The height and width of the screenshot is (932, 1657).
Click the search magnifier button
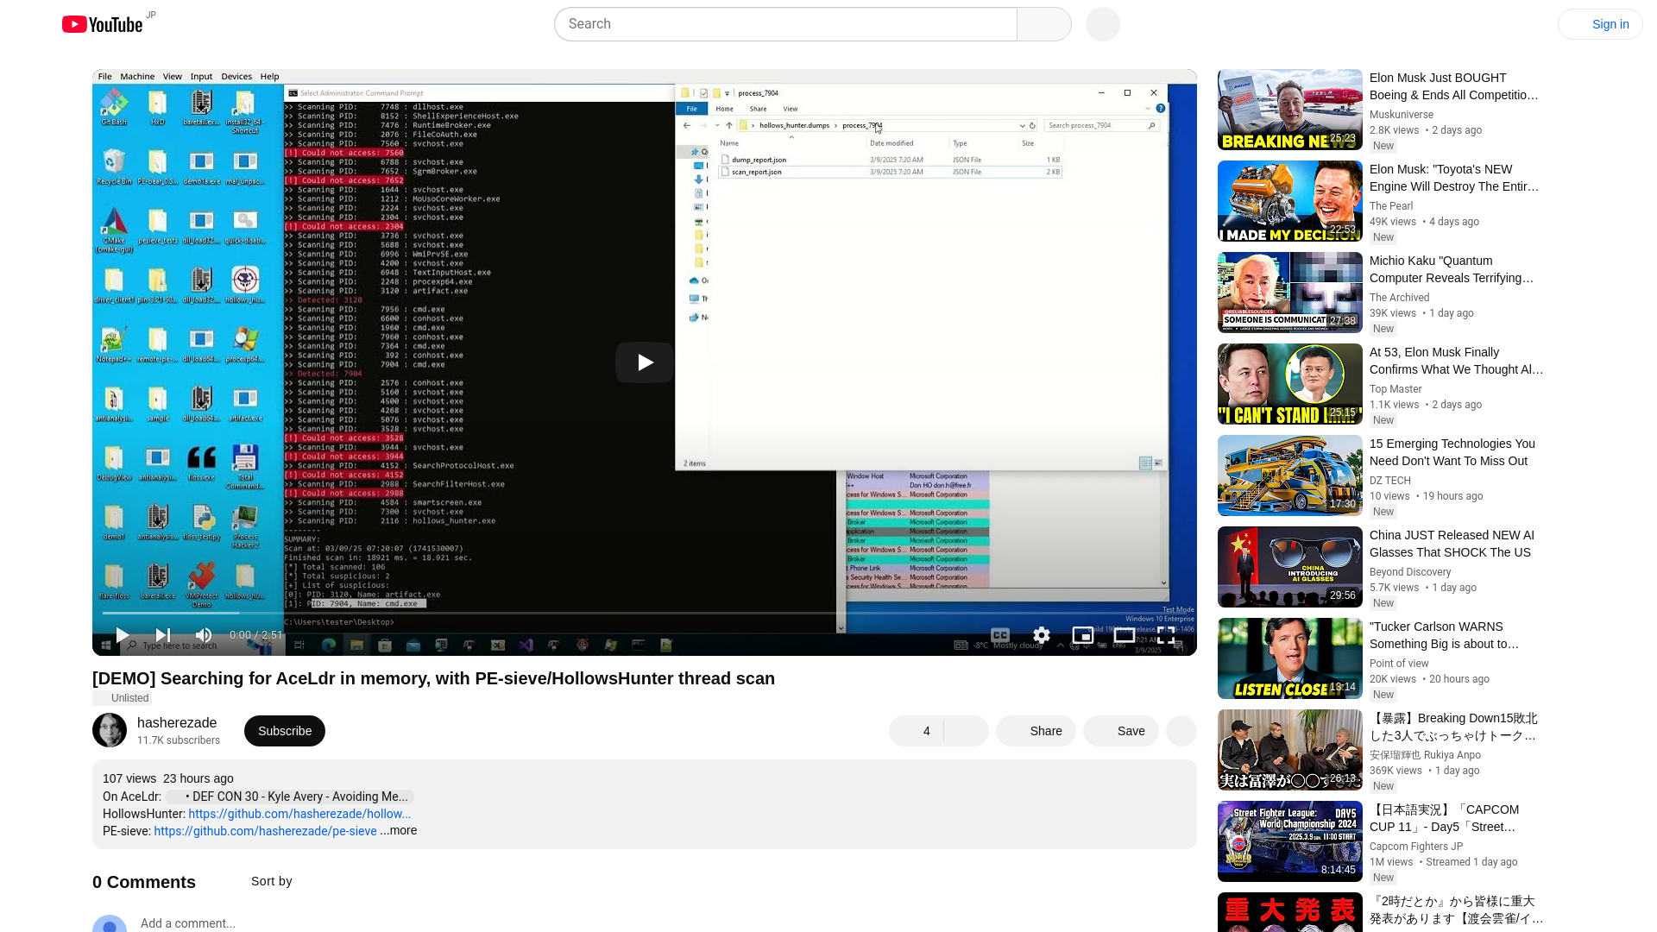[x=1043, y=24]
